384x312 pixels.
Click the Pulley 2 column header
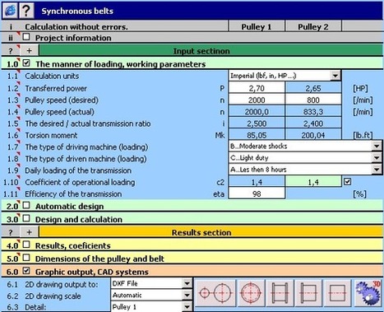tap(313, 26)
